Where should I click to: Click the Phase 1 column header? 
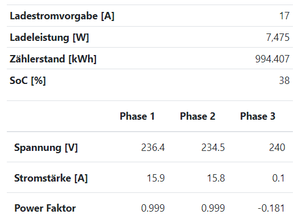pos(137,116)
